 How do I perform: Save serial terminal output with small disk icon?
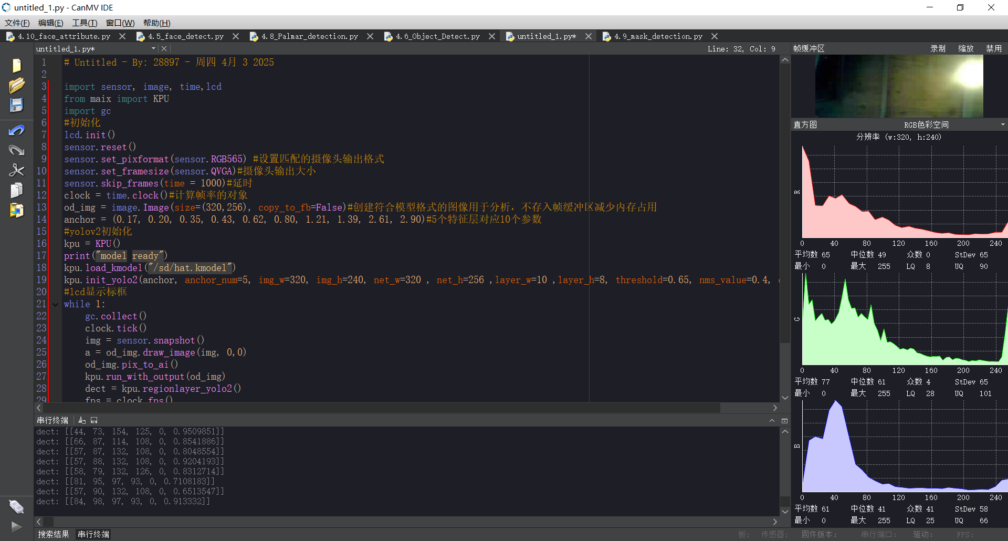(x=94, y=420)
